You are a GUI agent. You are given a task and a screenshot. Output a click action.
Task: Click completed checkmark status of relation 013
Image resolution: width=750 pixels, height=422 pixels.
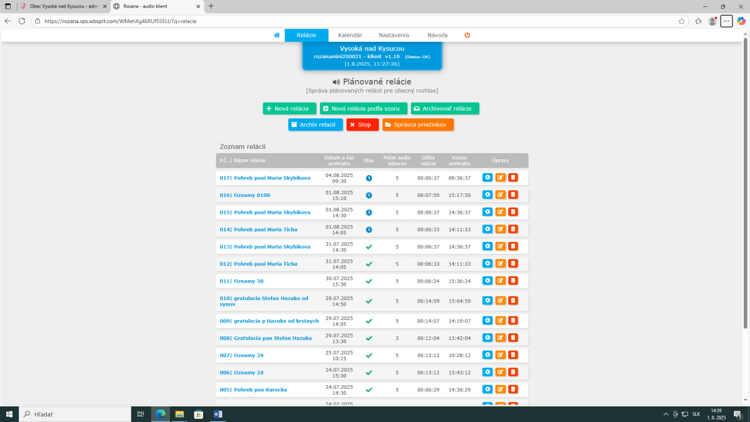pyautogui.click(x=369, y=247)
